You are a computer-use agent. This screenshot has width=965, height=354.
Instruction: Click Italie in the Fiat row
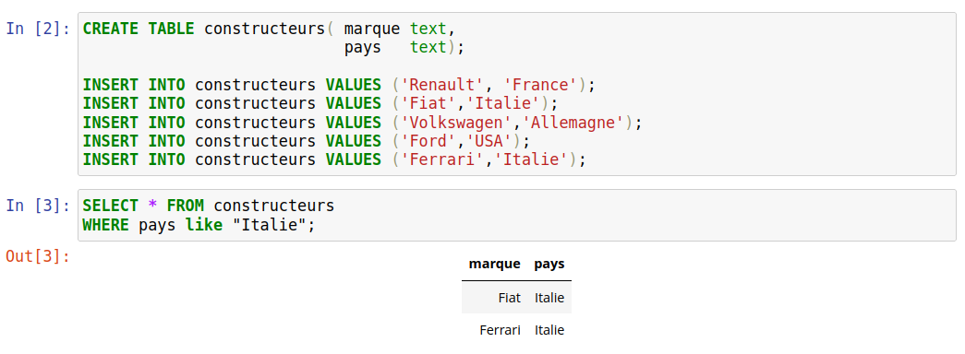coord(549,298)
